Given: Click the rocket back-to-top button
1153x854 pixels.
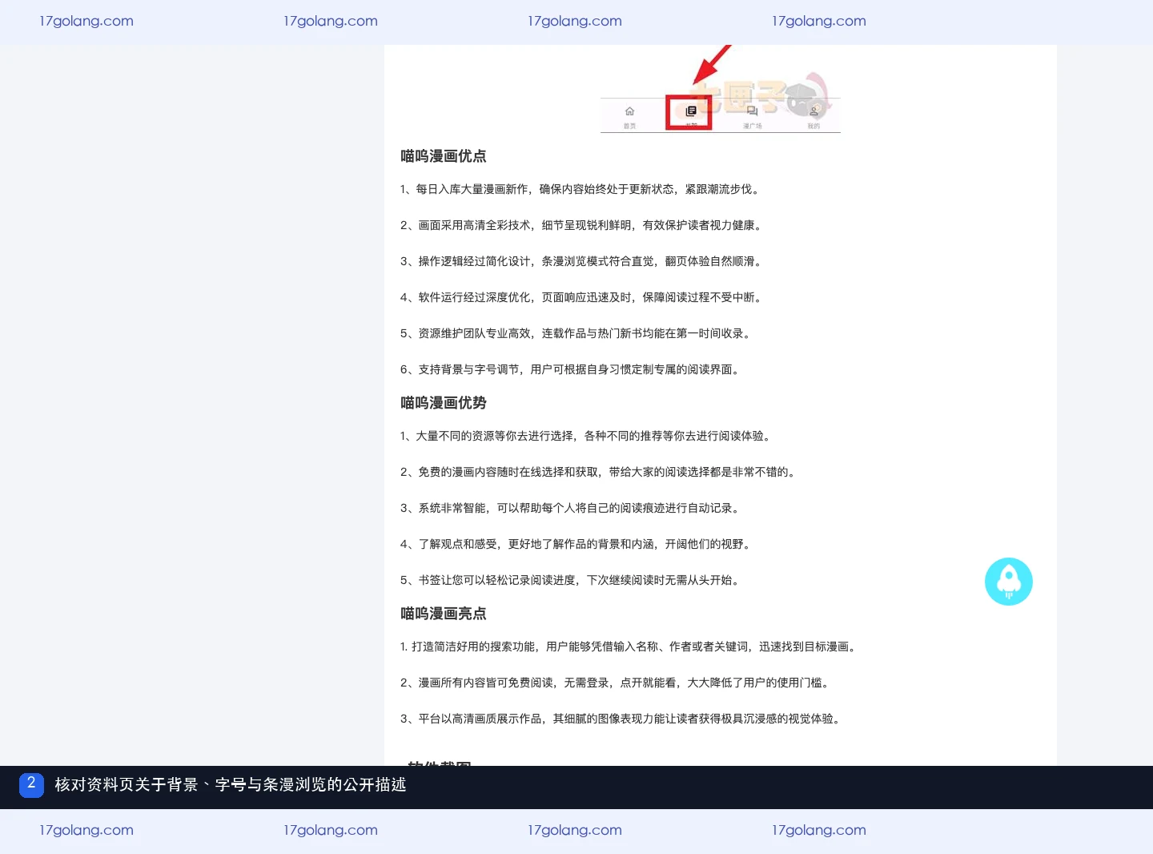Looking at the screenshot, I should tap(1008, 582).
